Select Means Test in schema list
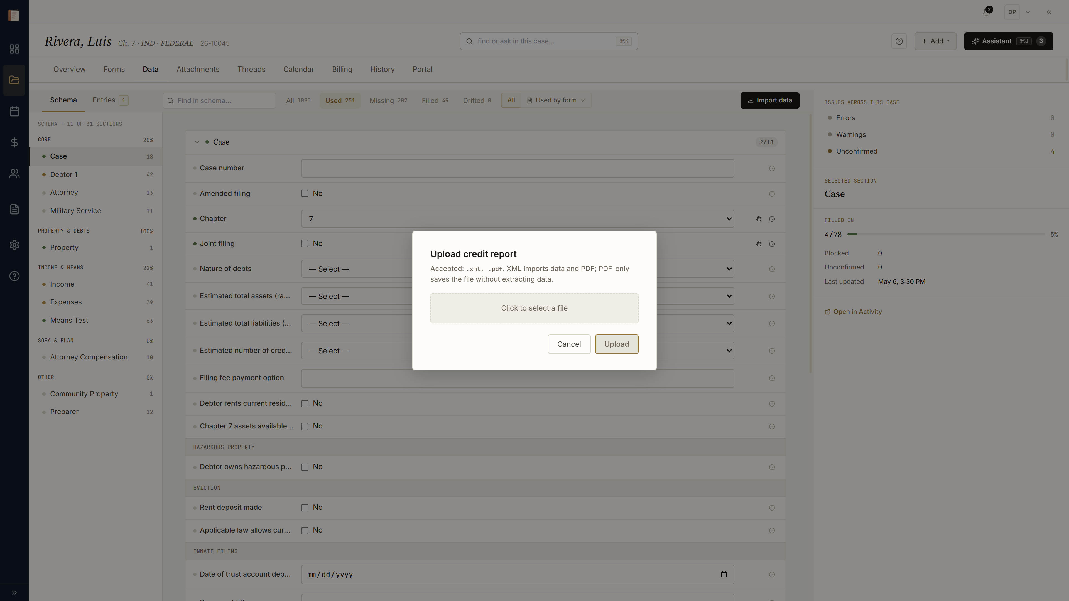The width and height of the screenshot is (1069, 601). click(96, 320)
